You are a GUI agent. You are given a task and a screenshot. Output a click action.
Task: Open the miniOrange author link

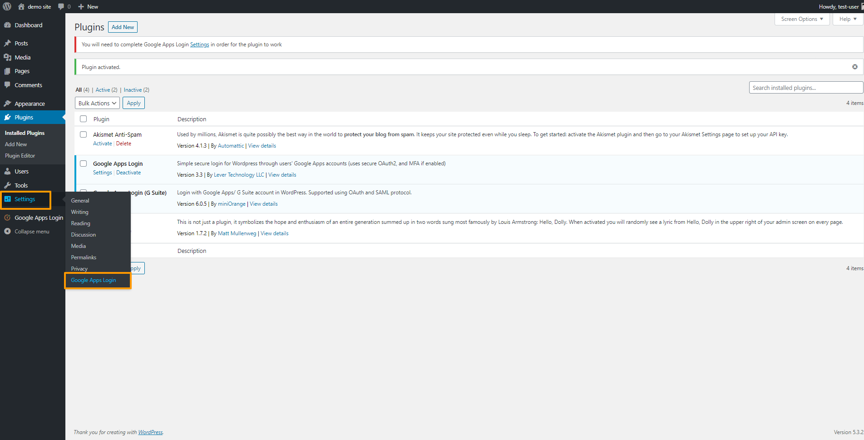pyautogui.click(x=232, y=204)
